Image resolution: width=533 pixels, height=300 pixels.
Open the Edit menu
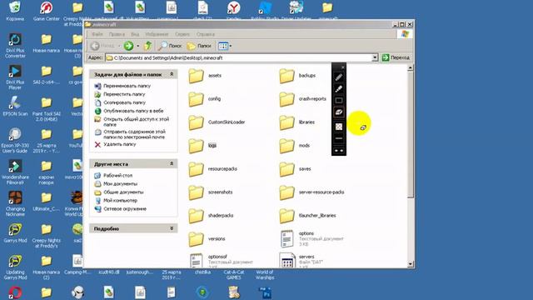(117, 34)
